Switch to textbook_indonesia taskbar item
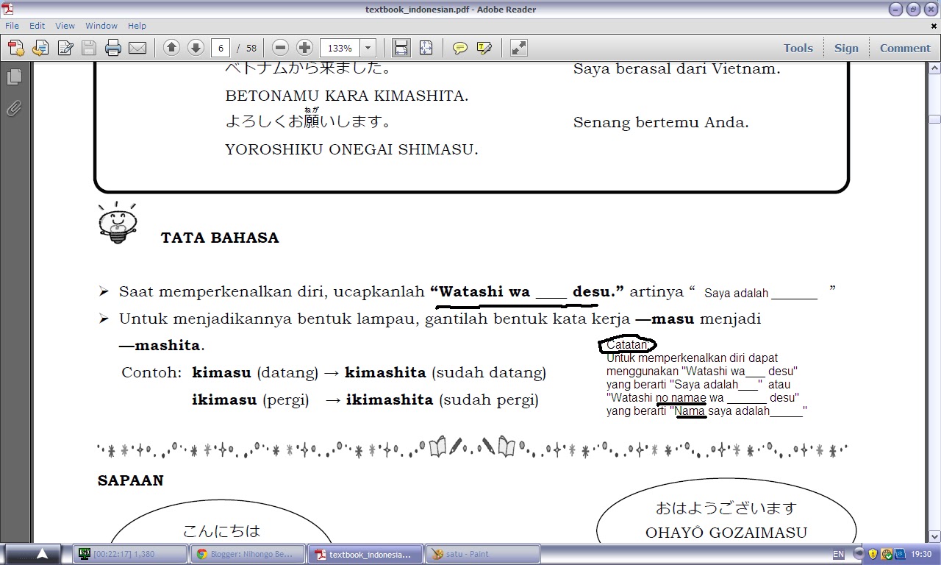 point(365,554)
